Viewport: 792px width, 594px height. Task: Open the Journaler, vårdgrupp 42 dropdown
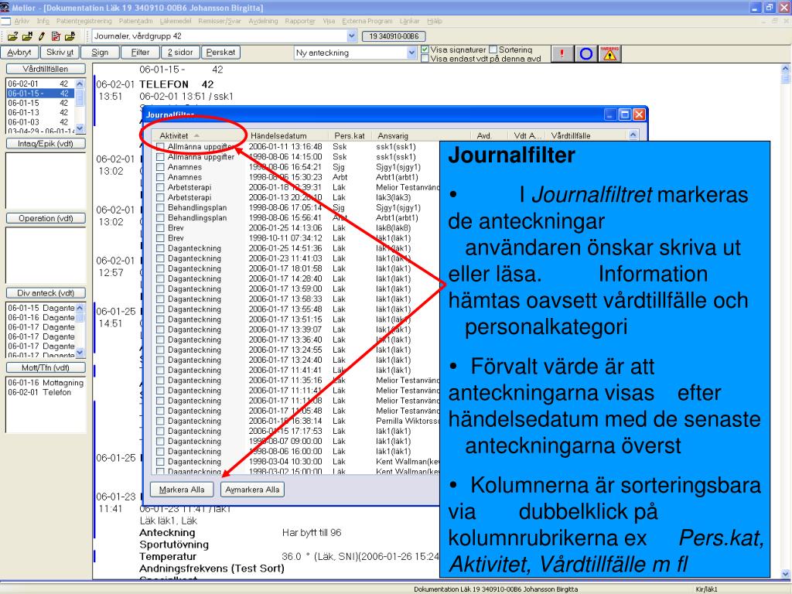[352, 36]
